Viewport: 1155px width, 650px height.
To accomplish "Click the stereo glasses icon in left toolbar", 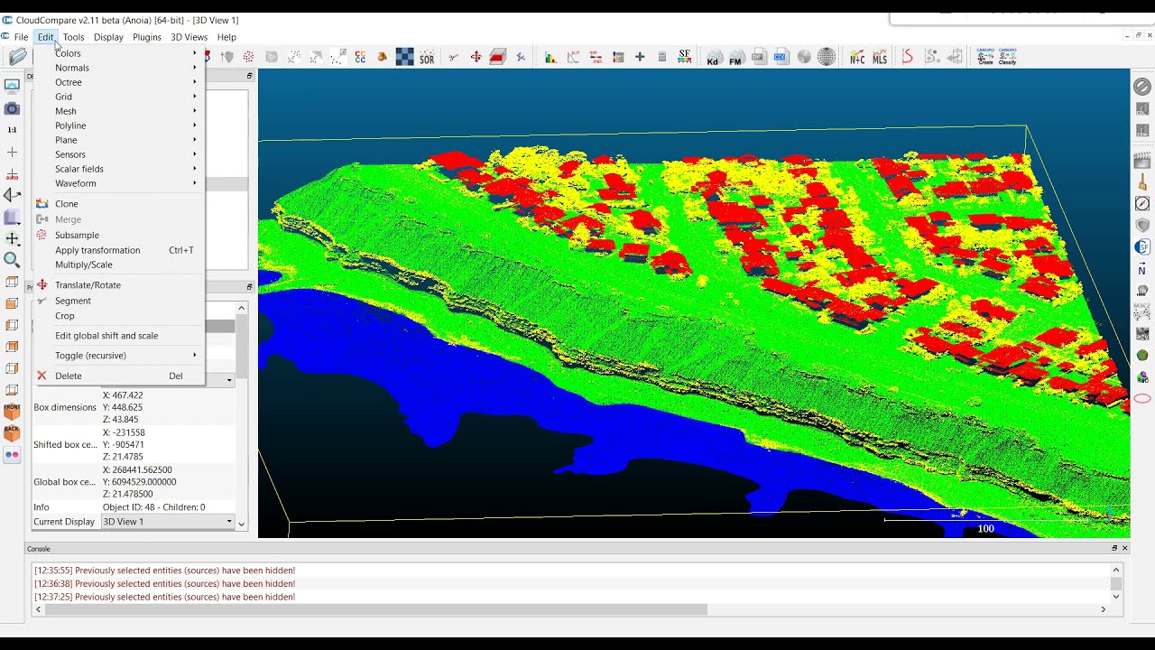I will click(x=12, y=456).
